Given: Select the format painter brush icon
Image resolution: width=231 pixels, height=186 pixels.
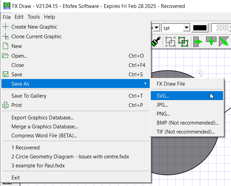Looking at the screenshot, I should pos(156,42).
